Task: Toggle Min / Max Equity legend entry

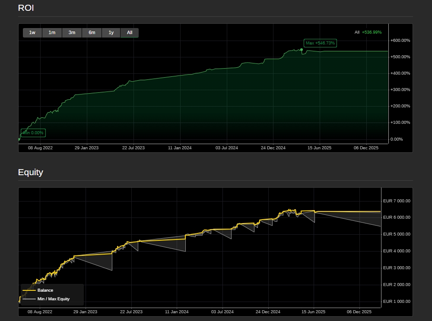Action: pos(54,299)
